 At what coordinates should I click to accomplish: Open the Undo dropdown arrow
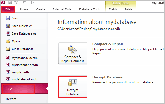[20, 2]
